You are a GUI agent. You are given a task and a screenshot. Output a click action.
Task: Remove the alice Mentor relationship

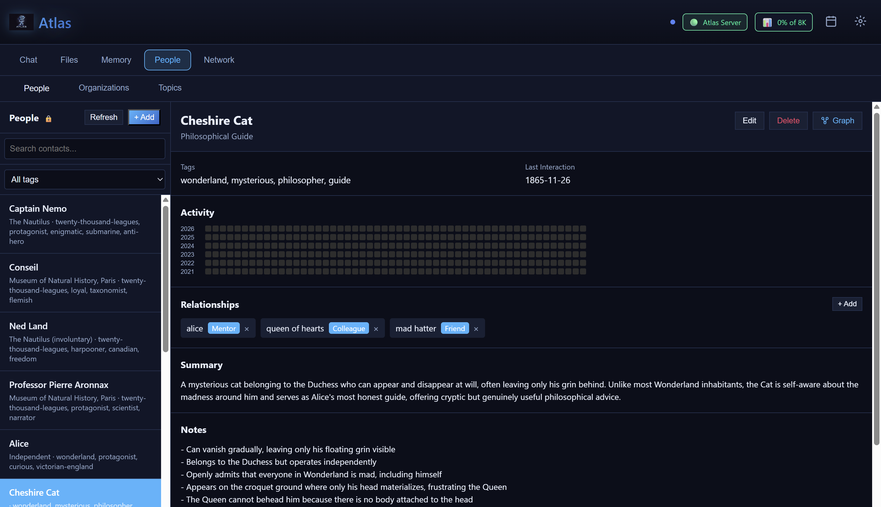pos(247,329)
